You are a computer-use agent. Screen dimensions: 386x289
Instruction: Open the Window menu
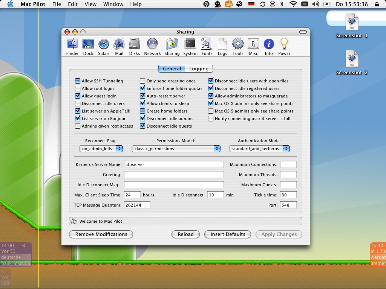[x=113, y=4]
